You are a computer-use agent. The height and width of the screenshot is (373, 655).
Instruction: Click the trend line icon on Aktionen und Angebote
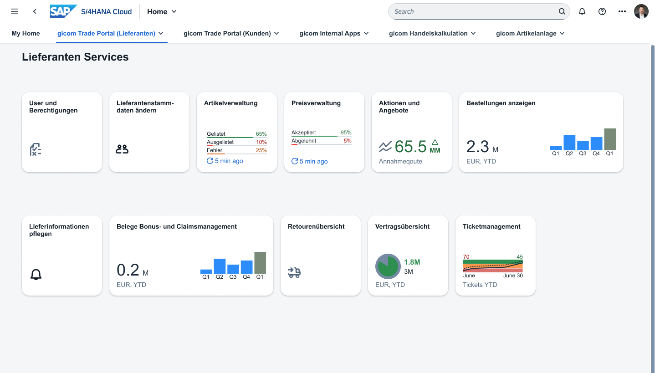[385, 147]
